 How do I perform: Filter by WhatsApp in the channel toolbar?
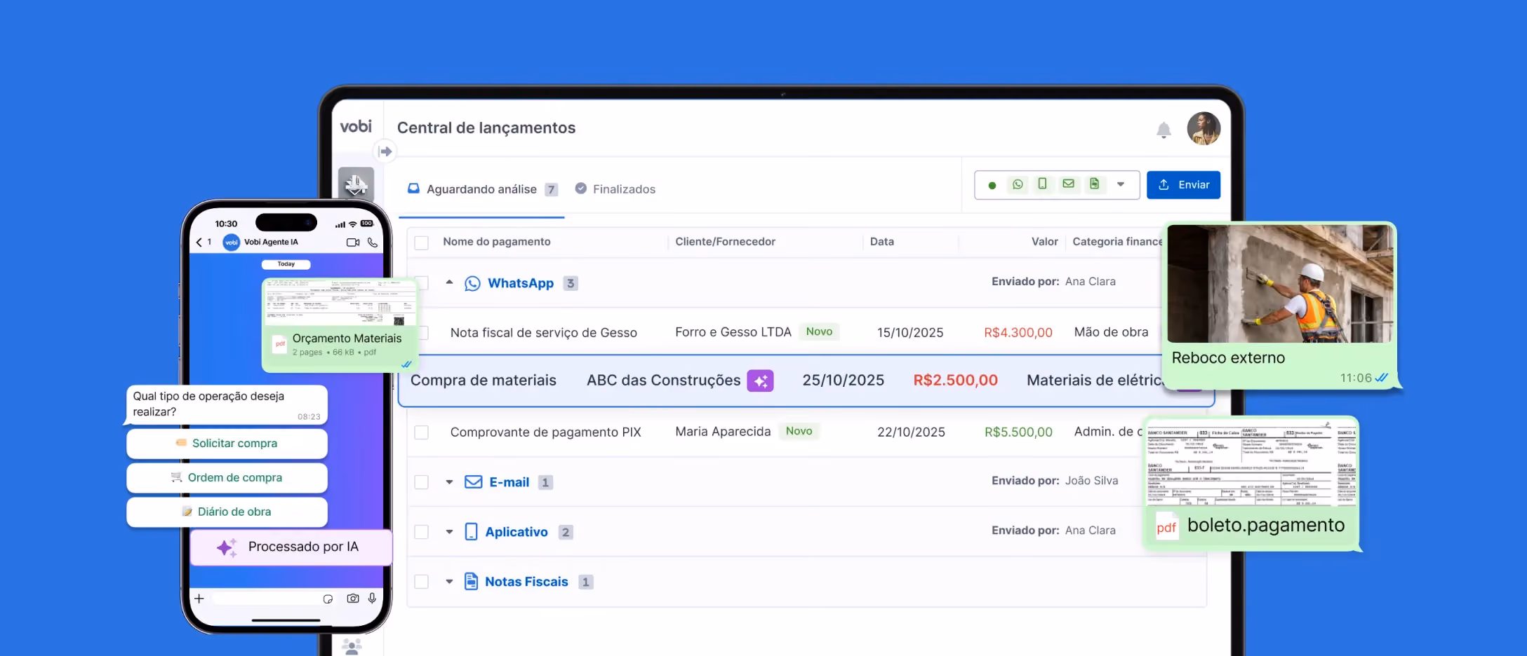(1018, 184)
